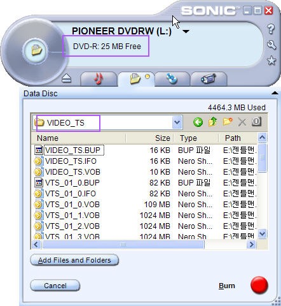This screenshot has height=306, width=281.
Task: Click the vertical scrollbar down arrow
Action: pos(263,234)
